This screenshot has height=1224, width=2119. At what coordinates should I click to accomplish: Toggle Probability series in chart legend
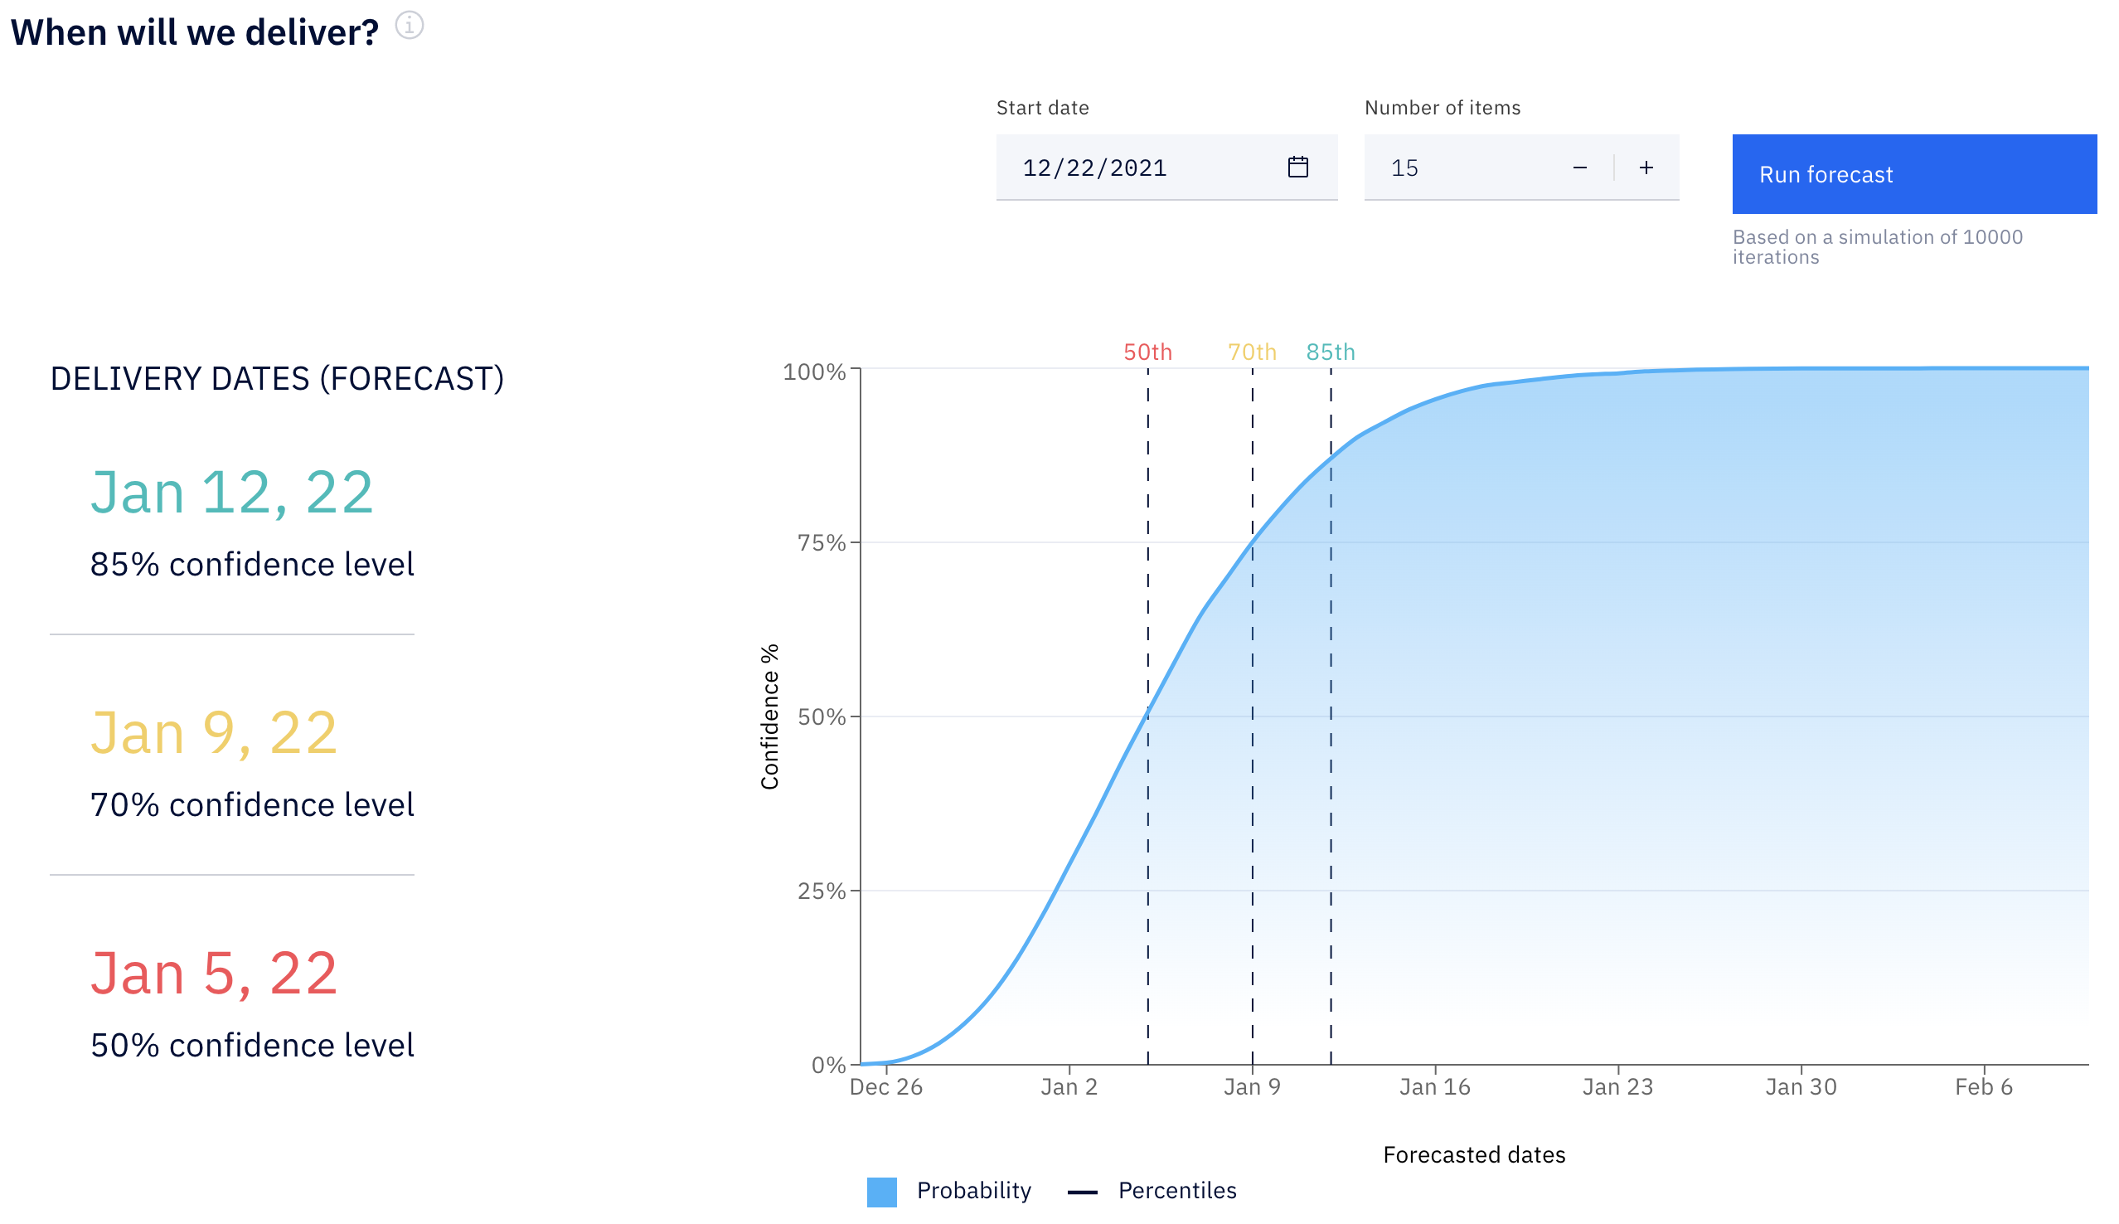948,1190
